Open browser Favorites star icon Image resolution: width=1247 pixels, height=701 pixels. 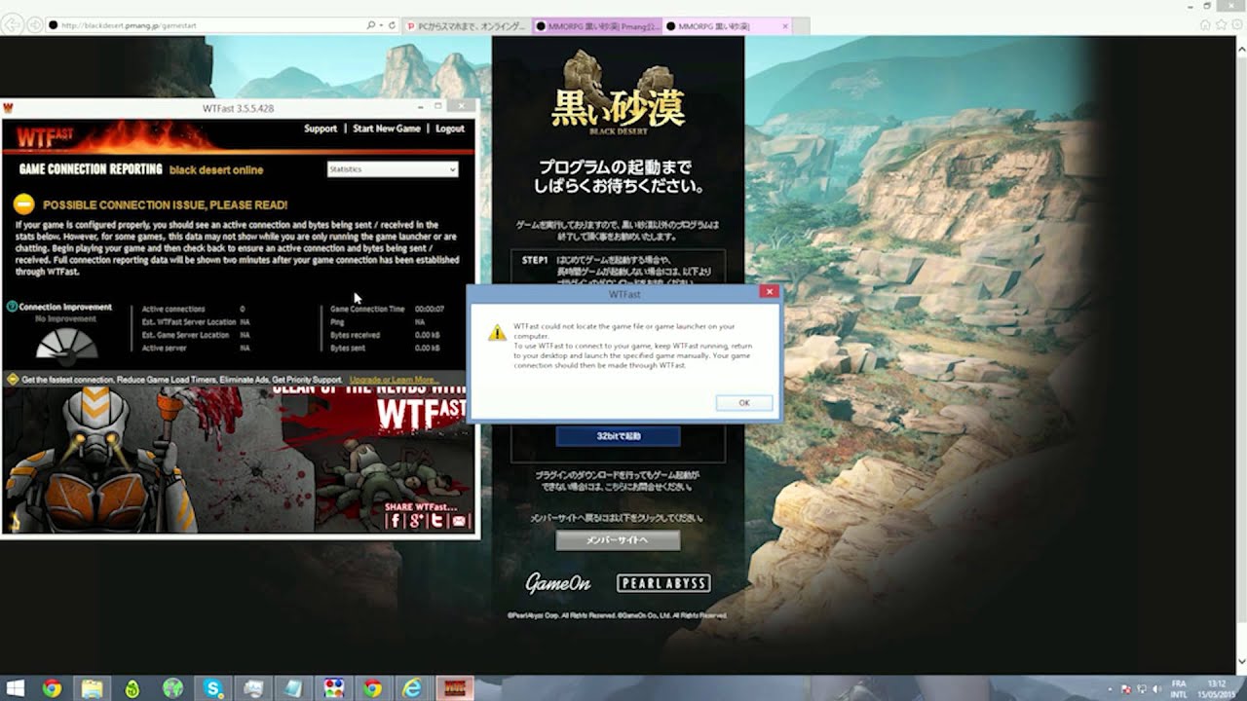1221,24
